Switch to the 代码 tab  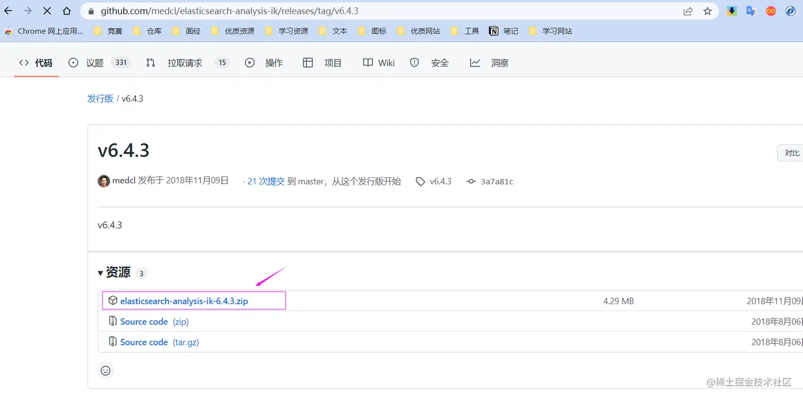click(x=36, y=63)
